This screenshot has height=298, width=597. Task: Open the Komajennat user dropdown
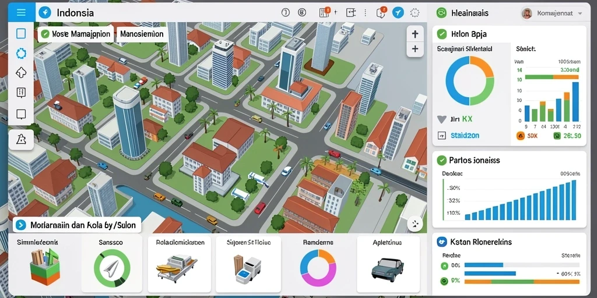click(x=553, y=13)
